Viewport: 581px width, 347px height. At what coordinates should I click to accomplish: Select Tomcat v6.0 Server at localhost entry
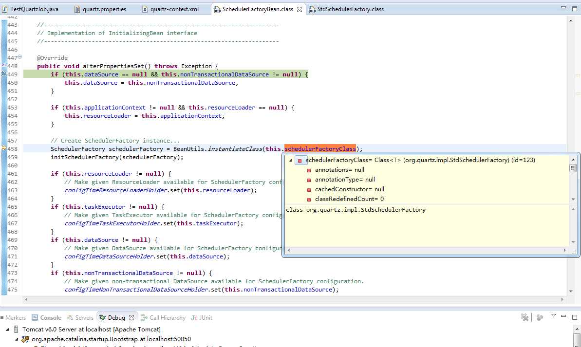coord(91,329)
